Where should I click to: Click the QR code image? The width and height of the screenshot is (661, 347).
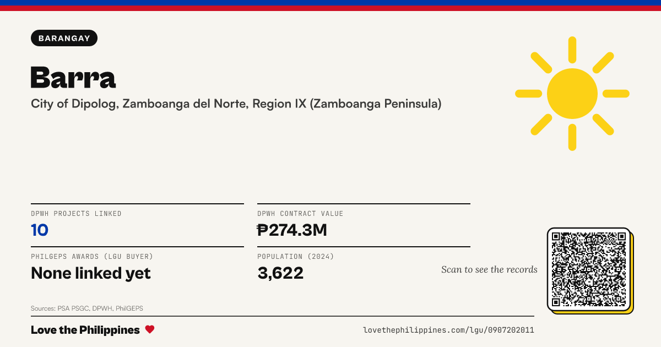(x=589, y=269)
